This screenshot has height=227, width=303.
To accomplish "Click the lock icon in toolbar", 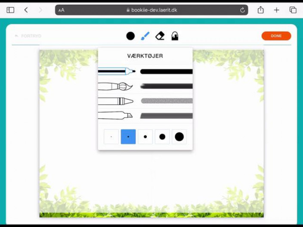I will (x=175, y=36).
